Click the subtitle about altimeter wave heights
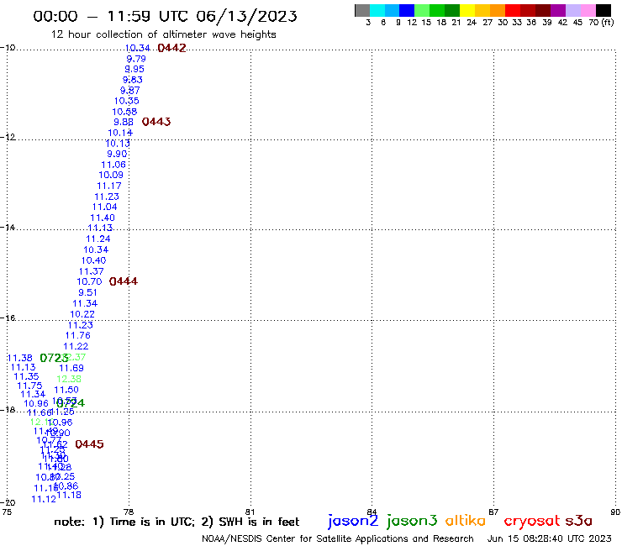 [x=163, y=34]
